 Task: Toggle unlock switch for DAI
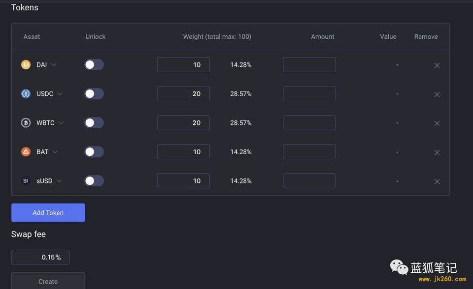coord(94,65)
